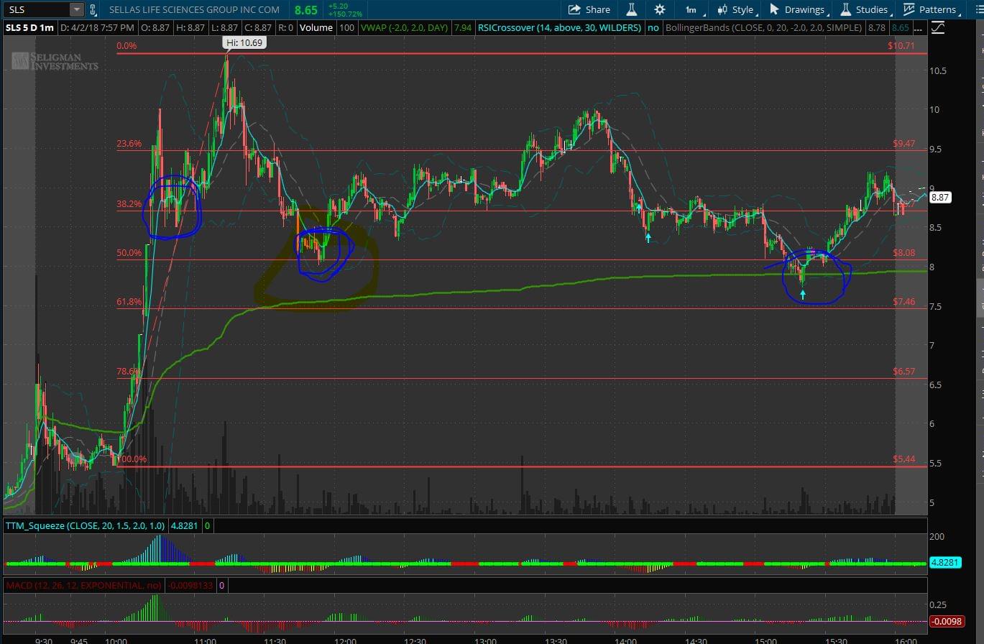Expand the SLS symbol dropdown arrow
The image size is (984, 644).
point(76,9)
